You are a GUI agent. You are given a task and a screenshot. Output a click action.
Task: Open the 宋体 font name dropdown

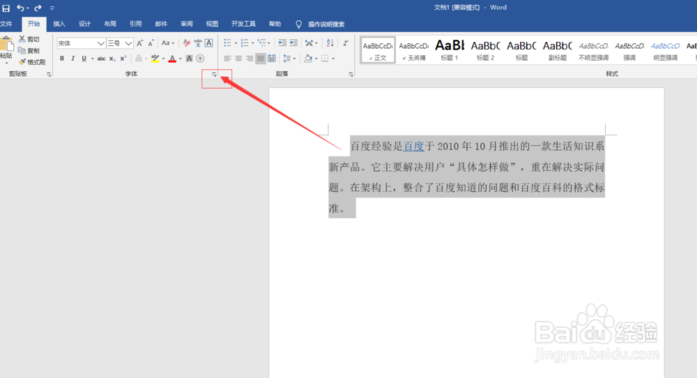tap(101, 43)
